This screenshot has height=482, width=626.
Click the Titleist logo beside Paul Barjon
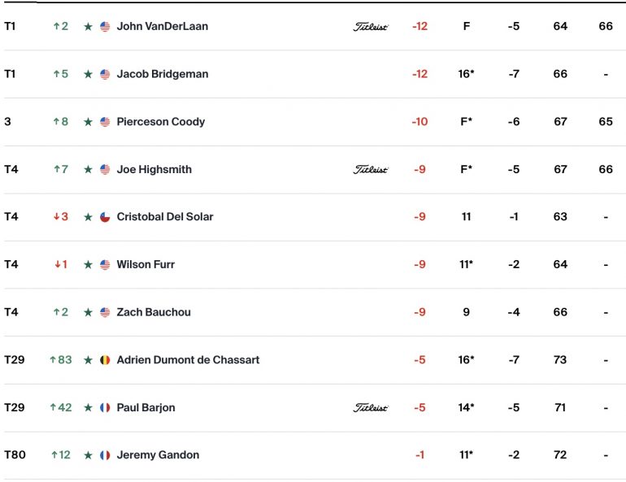click(x=371, y=408)
